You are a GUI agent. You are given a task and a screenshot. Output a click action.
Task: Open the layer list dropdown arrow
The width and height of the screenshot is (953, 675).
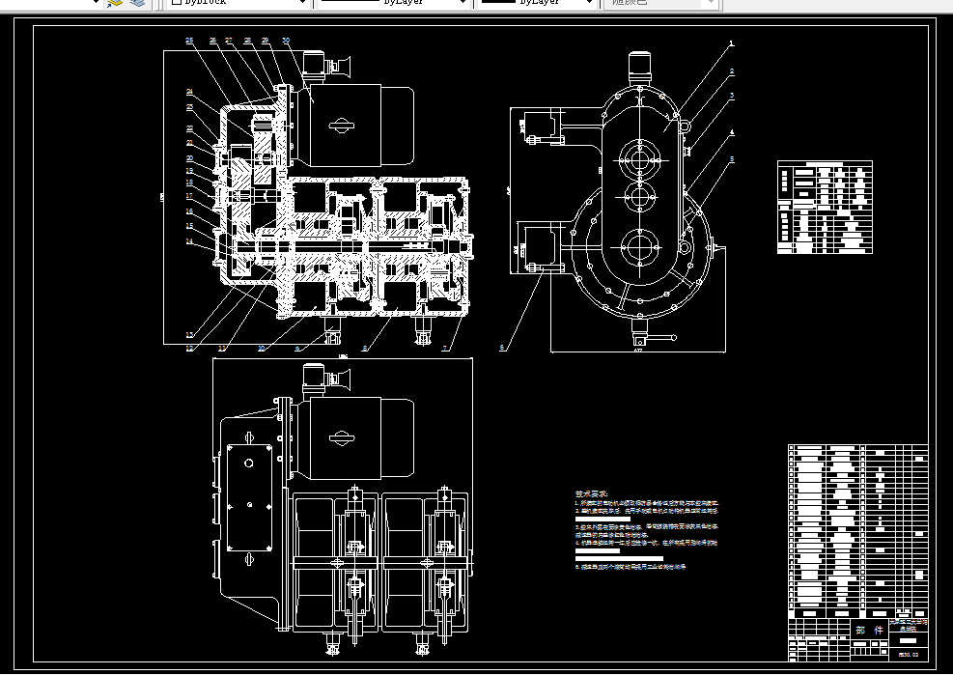pyautogui.click(x=95, y=3)
